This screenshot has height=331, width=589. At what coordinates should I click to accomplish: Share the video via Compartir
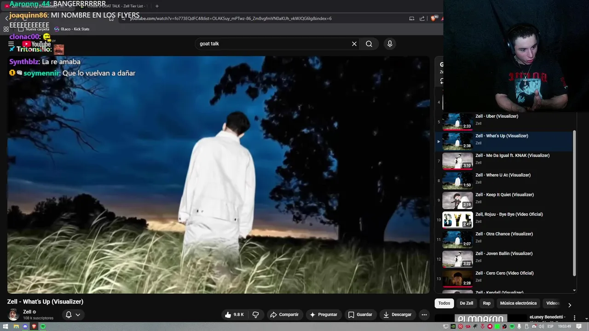284,314
